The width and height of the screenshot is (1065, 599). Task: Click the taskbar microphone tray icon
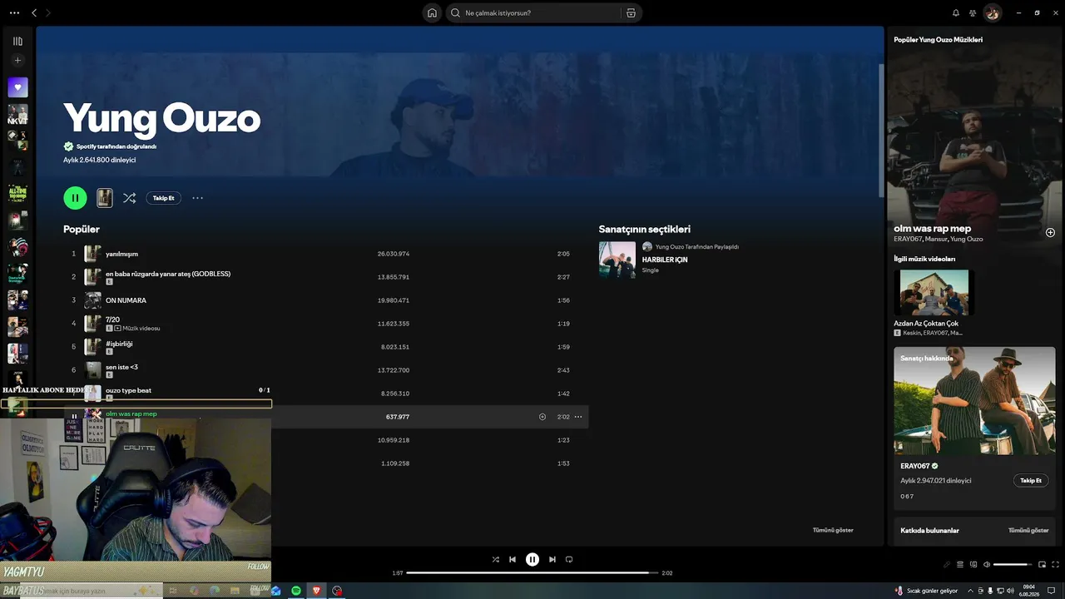click(989, 591)
